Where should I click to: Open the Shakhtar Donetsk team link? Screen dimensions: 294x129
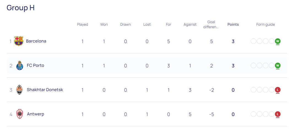coord(45,90)
